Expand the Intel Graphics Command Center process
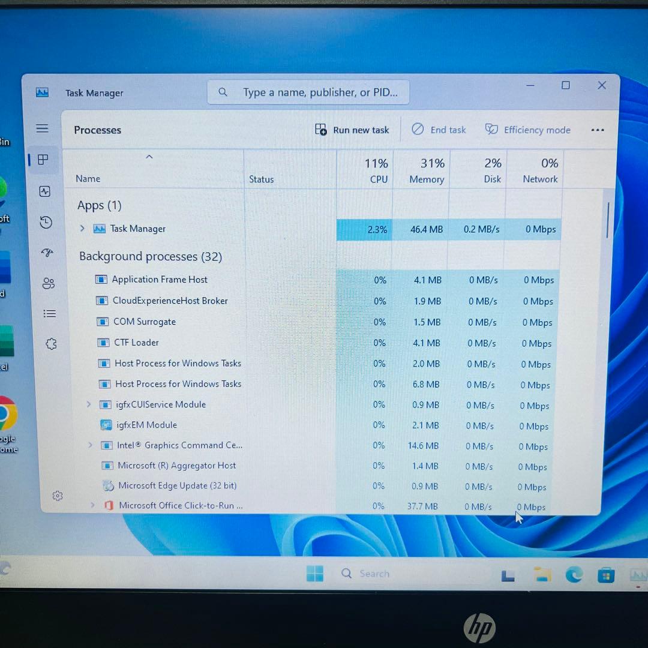The width and height of the screenshot is (648, 648). [x=89, y=445]
